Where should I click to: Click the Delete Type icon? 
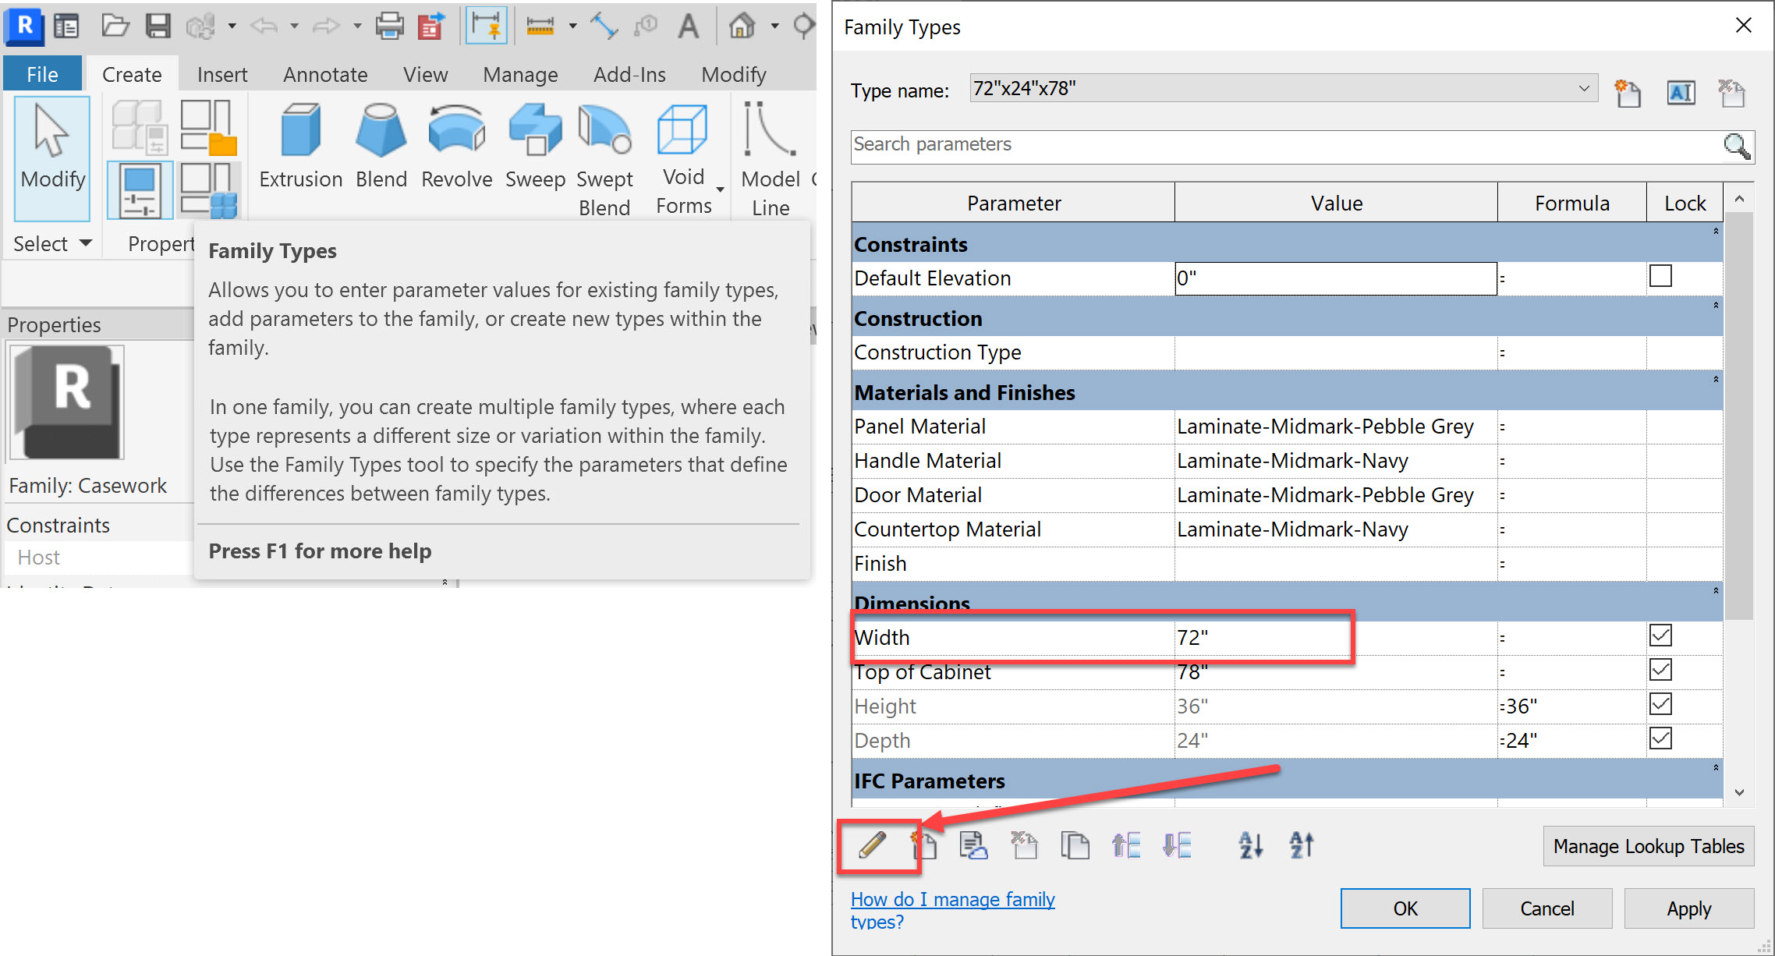[x=1731, y=92]
